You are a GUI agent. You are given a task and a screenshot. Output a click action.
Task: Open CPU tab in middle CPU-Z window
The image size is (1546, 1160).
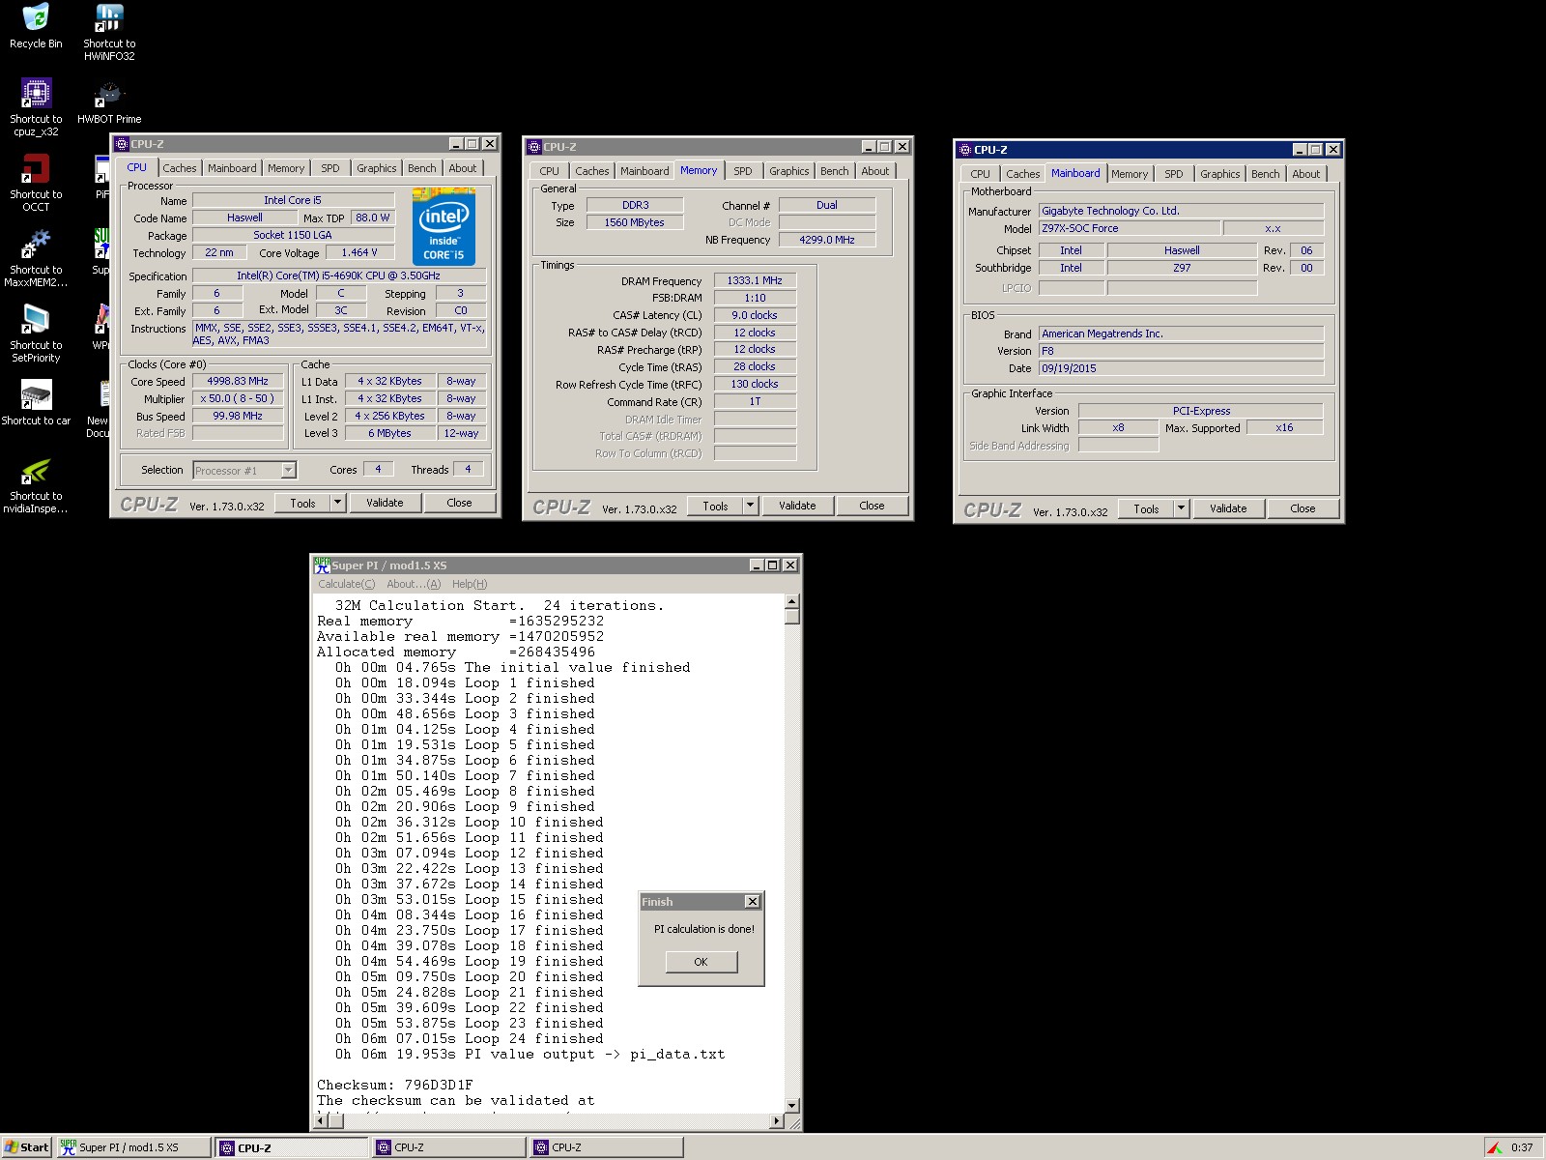tap(549, 171)
